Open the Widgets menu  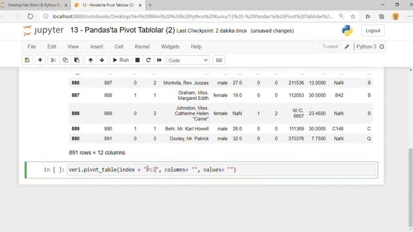170,46
